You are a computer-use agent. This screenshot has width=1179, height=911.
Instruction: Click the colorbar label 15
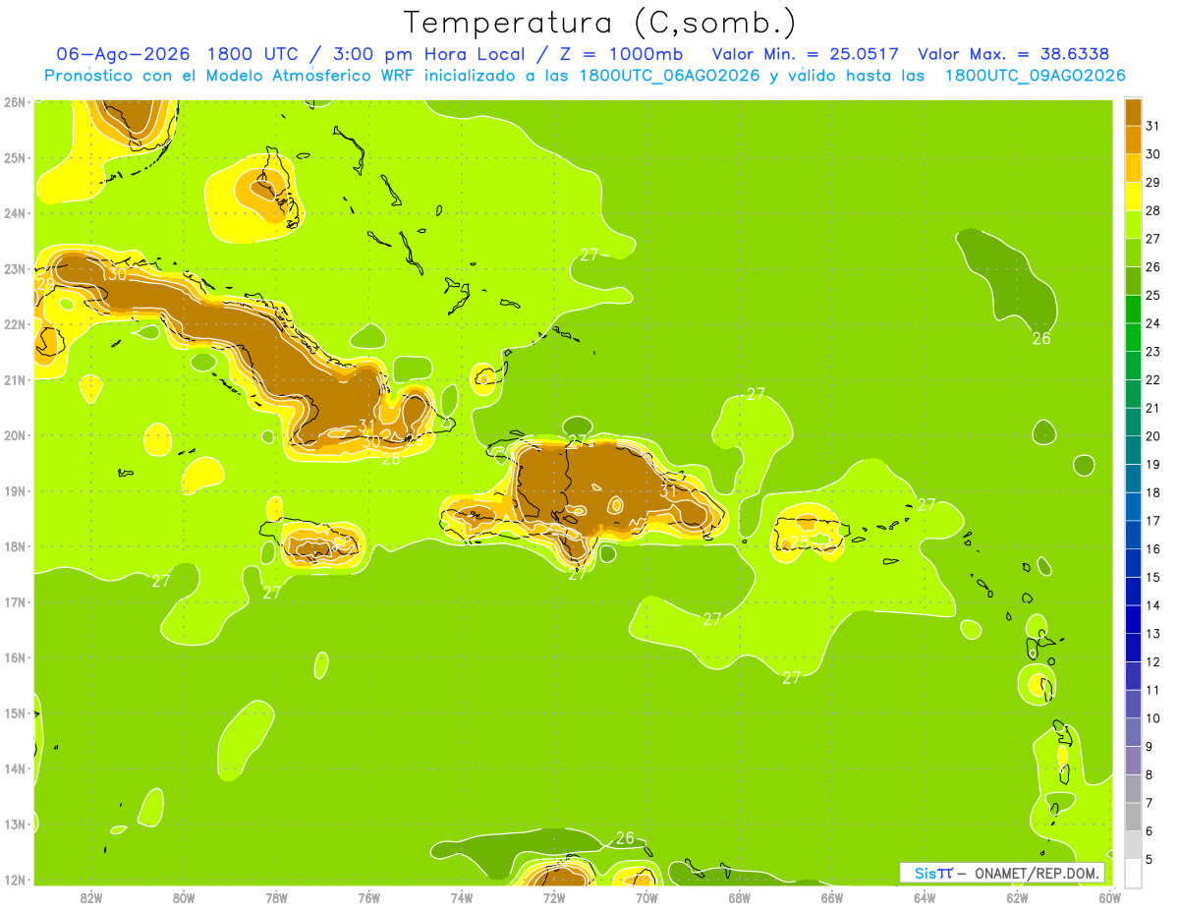pyautogui.click(x=1153, y=577)
